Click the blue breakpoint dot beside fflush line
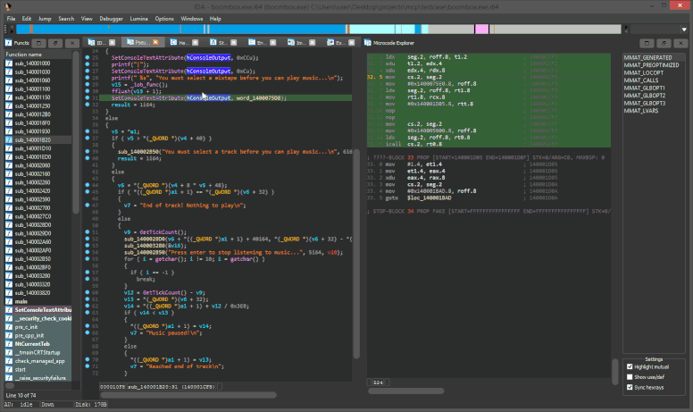 pos(87,92)
